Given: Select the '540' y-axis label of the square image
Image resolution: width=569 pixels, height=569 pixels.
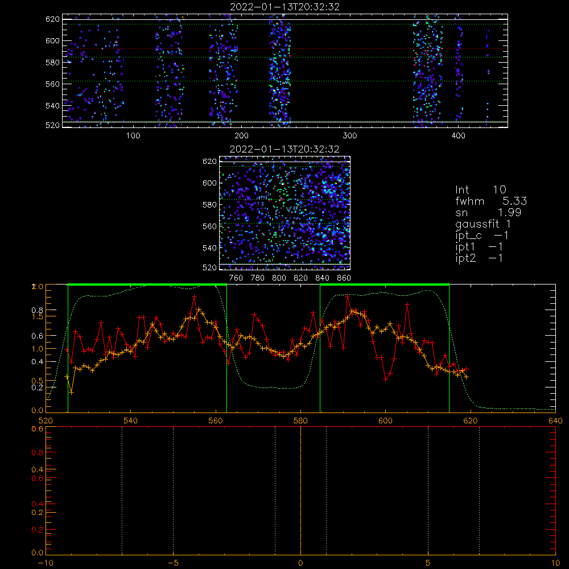Looking at the screenshot, I should (209, 248).
